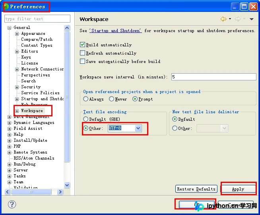
Task: Open the 'Startup and Shutdown' link
Action: [116, 31]
